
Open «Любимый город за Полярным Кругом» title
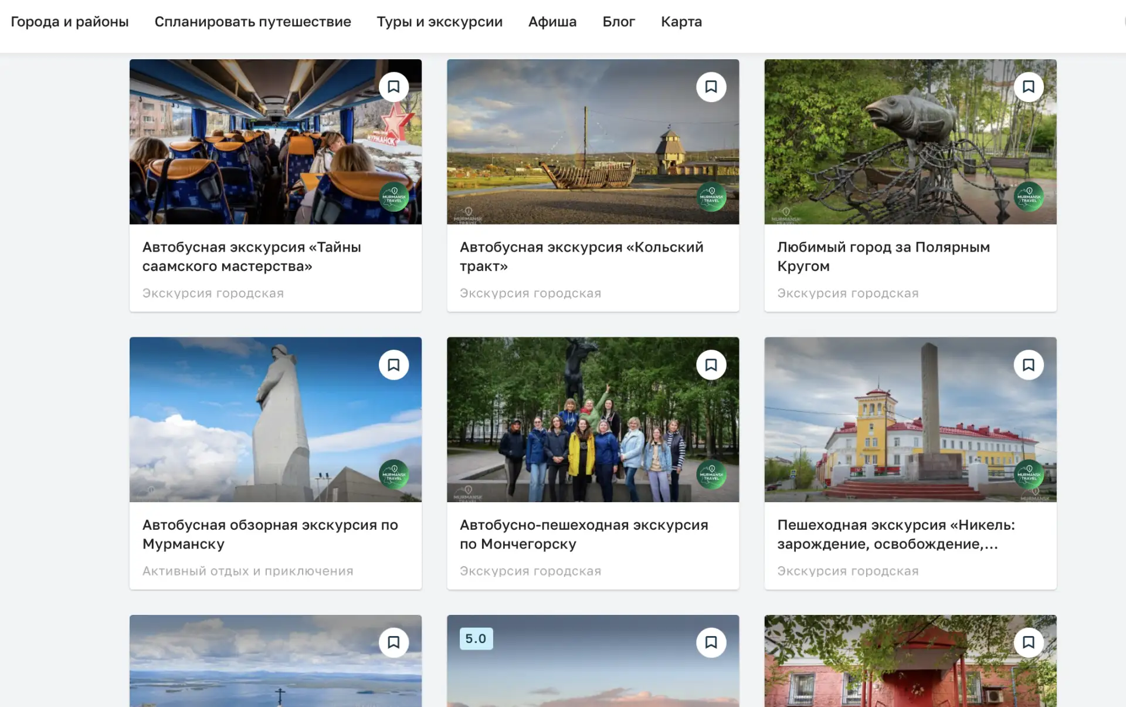click(x=884, y=256)
